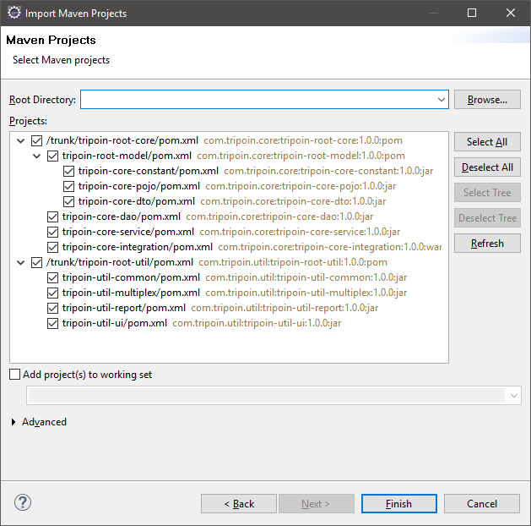Select tripoin-util-multiplex/pom.xml row text

pyautogui.click(x=131, y=293)
